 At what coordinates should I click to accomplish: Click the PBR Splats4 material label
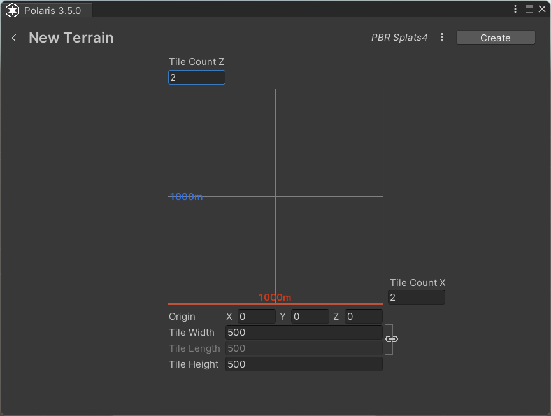click(399, 38)
